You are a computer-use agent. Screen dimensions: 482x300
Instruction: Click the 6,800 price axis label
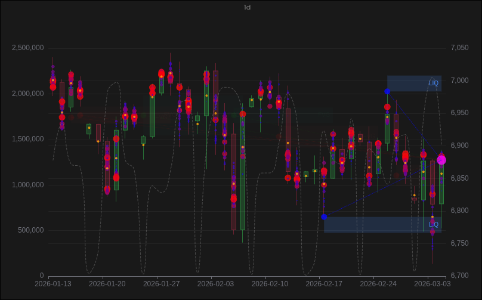[459, 211]
